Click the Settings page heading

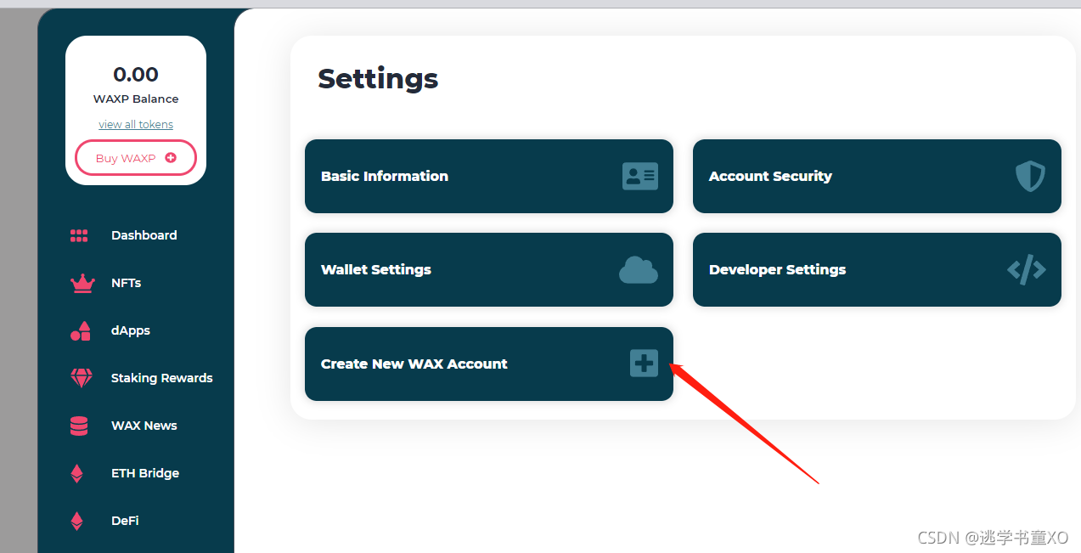tap(378, 79)
